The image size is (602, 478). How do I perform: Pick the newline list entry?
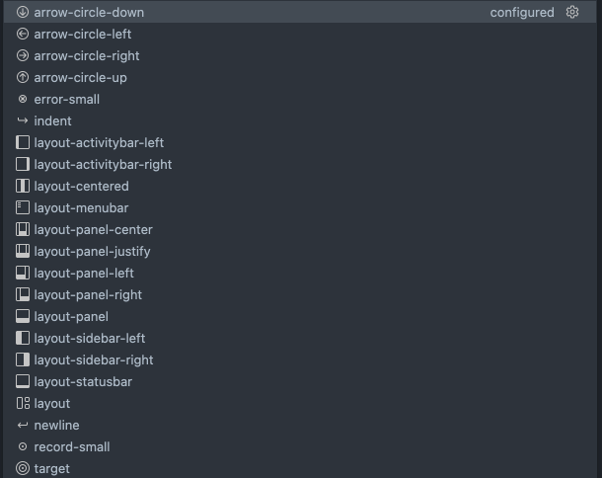coord(56,426)
